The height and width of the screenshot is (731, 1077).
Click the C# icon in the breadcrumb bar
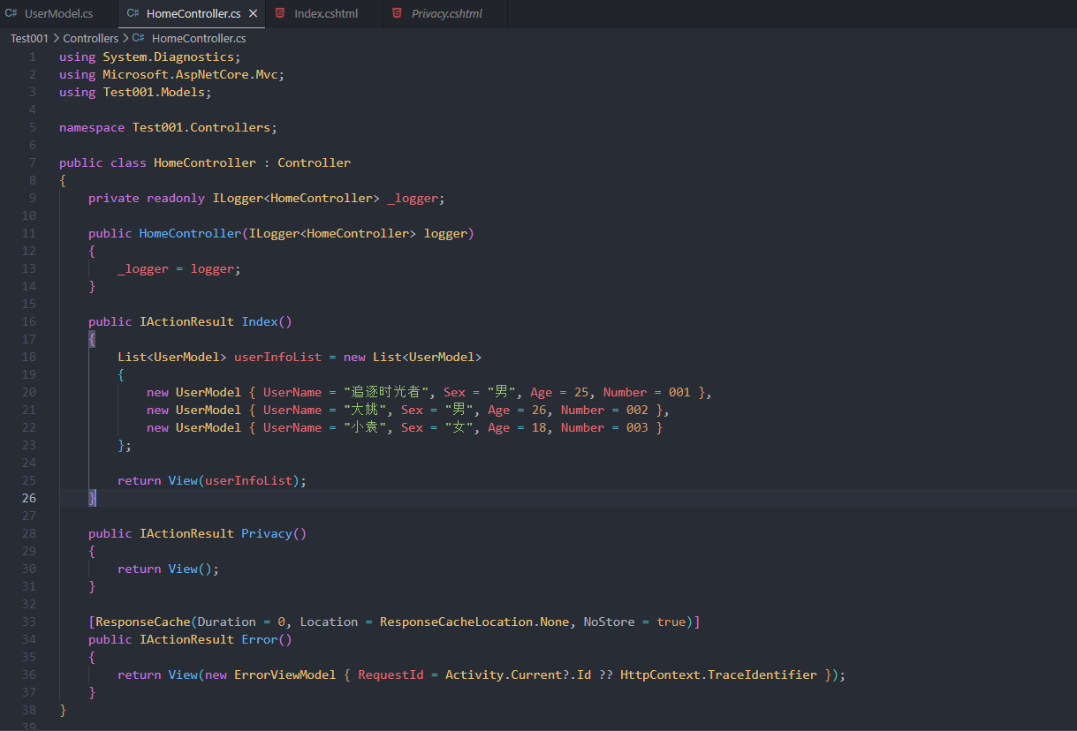pyautogui.click(x=139, y=38)
